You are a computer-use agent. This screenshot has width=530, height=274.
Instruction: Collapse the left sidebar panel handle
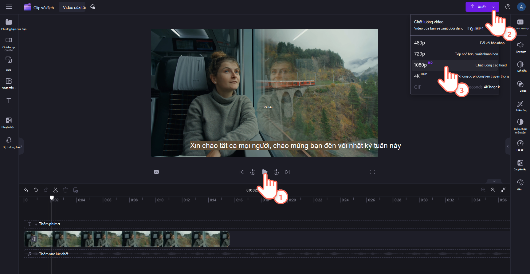click(x=21, y=146)
